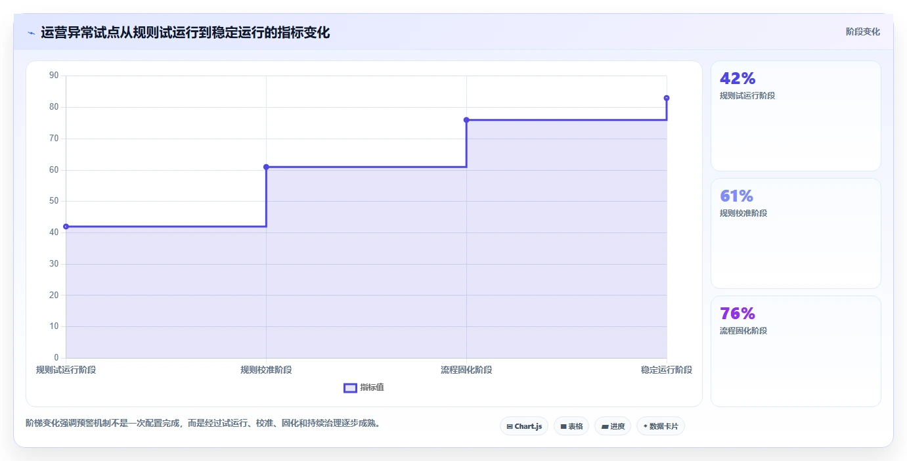Click y-axis tick label 0
Screen dimensions: 907x461
[56, 358]
